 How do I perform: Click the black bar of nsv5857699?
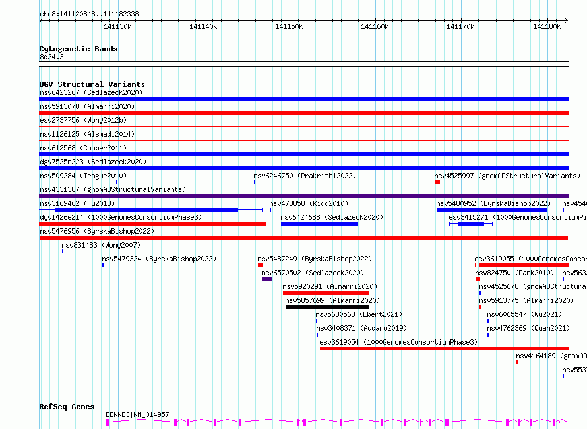(x=327, y=307)
